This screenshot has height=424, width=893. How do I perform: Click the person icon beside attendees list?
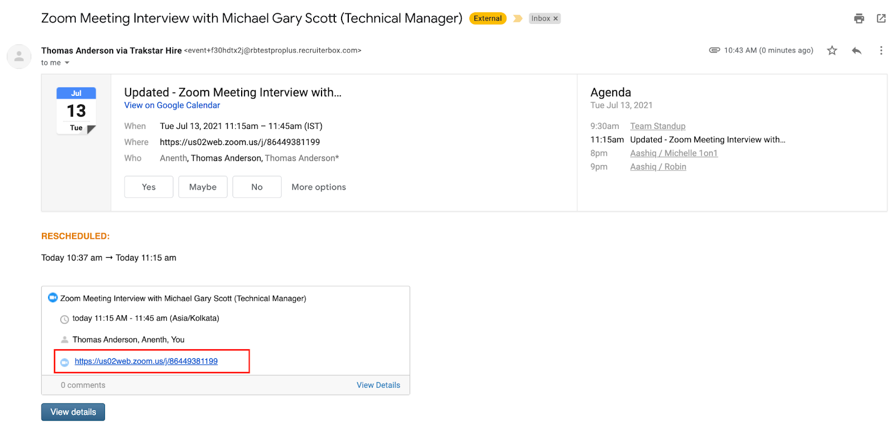pyautogui.click(x=65, y=340)
